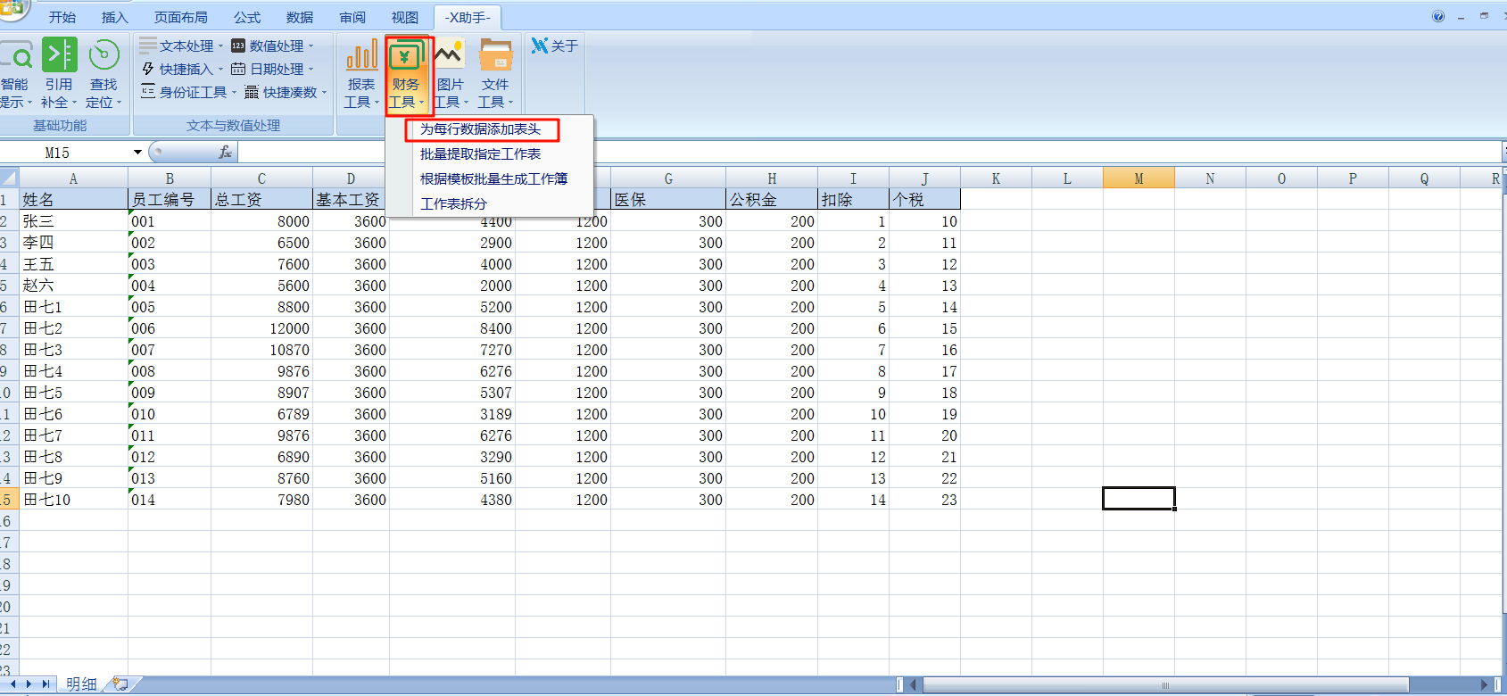Open the 报表工具 menu
Image resolution: width=1507 pixels, height=696 pixels.
click(x=361, y=75)
